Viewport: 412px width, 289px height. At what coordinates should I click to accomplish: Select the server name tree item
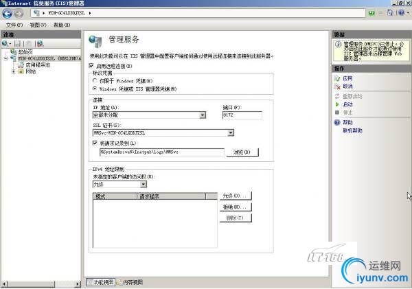tap(49, 58)
